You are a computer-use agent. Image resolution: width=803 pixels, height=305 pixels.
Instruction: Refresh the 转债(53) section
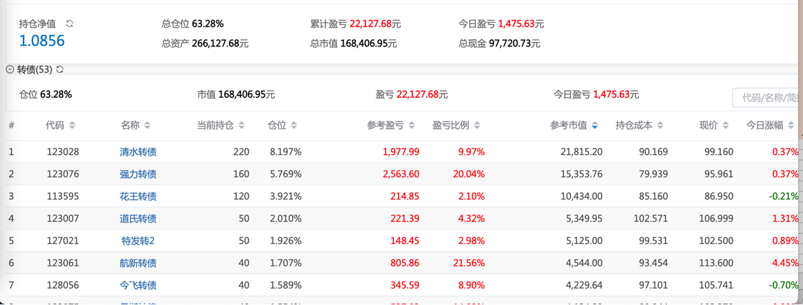point(60,69)
